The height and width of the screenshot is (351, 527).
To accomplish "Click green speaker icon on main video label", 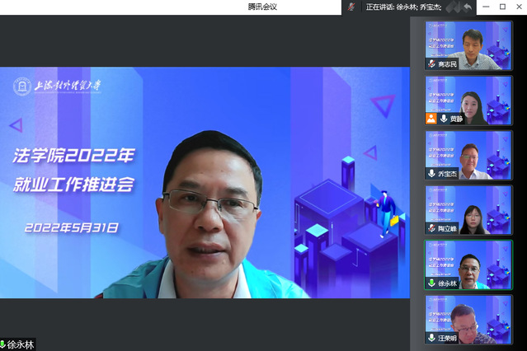I will point(3,344).
